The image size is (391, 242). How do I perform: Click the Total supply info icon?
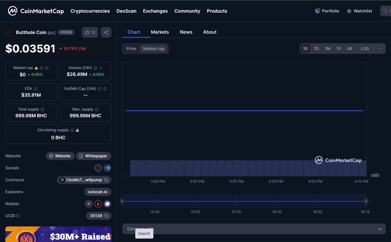tap(42, 109)
